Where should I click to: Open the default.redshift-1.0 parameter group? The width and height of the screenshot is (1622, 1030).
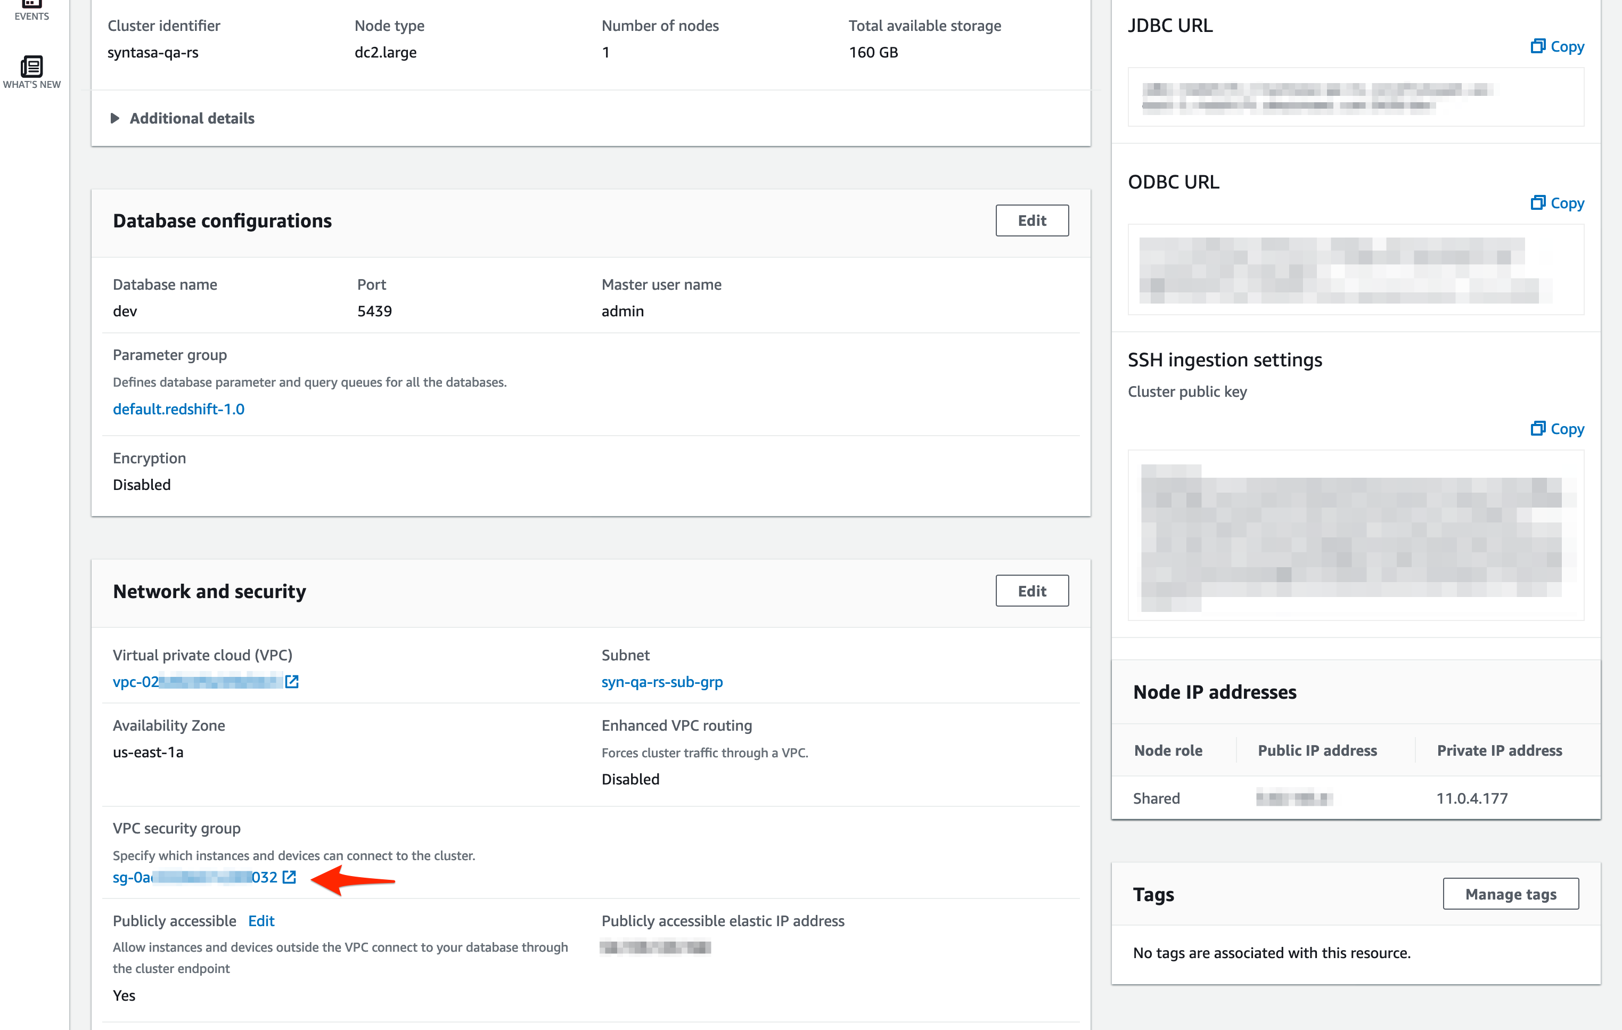tap(178, 409)
